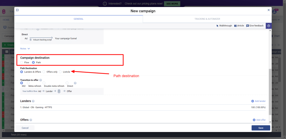This screenshot has height=139, width=286.
Task: Select Meta refresh transition
Action: tap(28, 83)
